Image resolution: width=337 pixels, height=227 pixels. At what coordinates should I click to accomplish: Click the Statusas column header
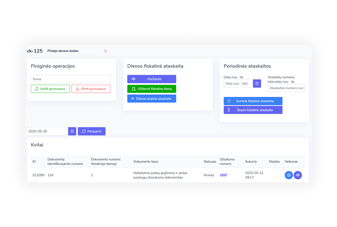pyautogui.click(x=210, y=161)
